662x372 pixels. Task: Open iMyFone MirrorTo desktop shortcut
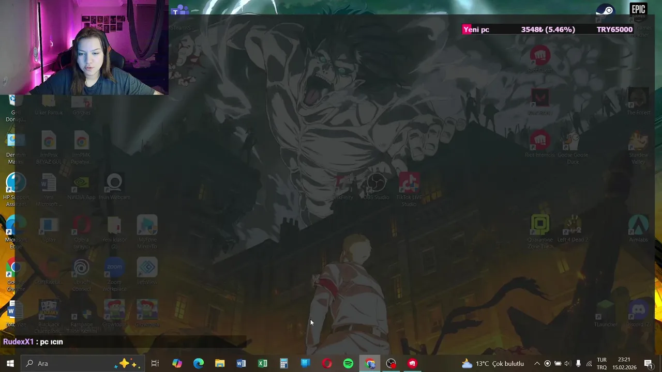point(147,233)
